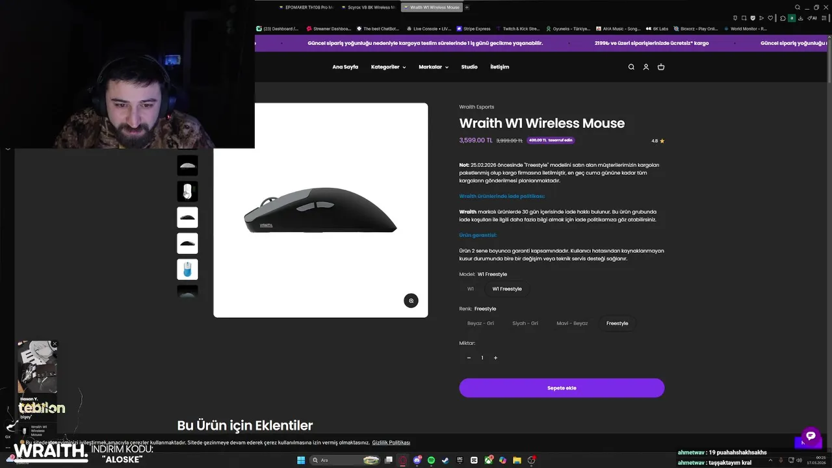Open Discord from the taskbar
Screen dimensions: 832x468
tap(417, 460)
